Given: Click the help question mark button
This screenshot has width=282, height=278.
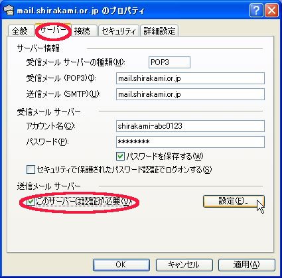Looking at the screenshot, I should 256,11.
